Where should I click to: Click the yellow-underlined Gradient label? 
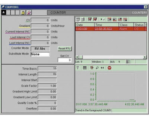[x=24, y=26]
